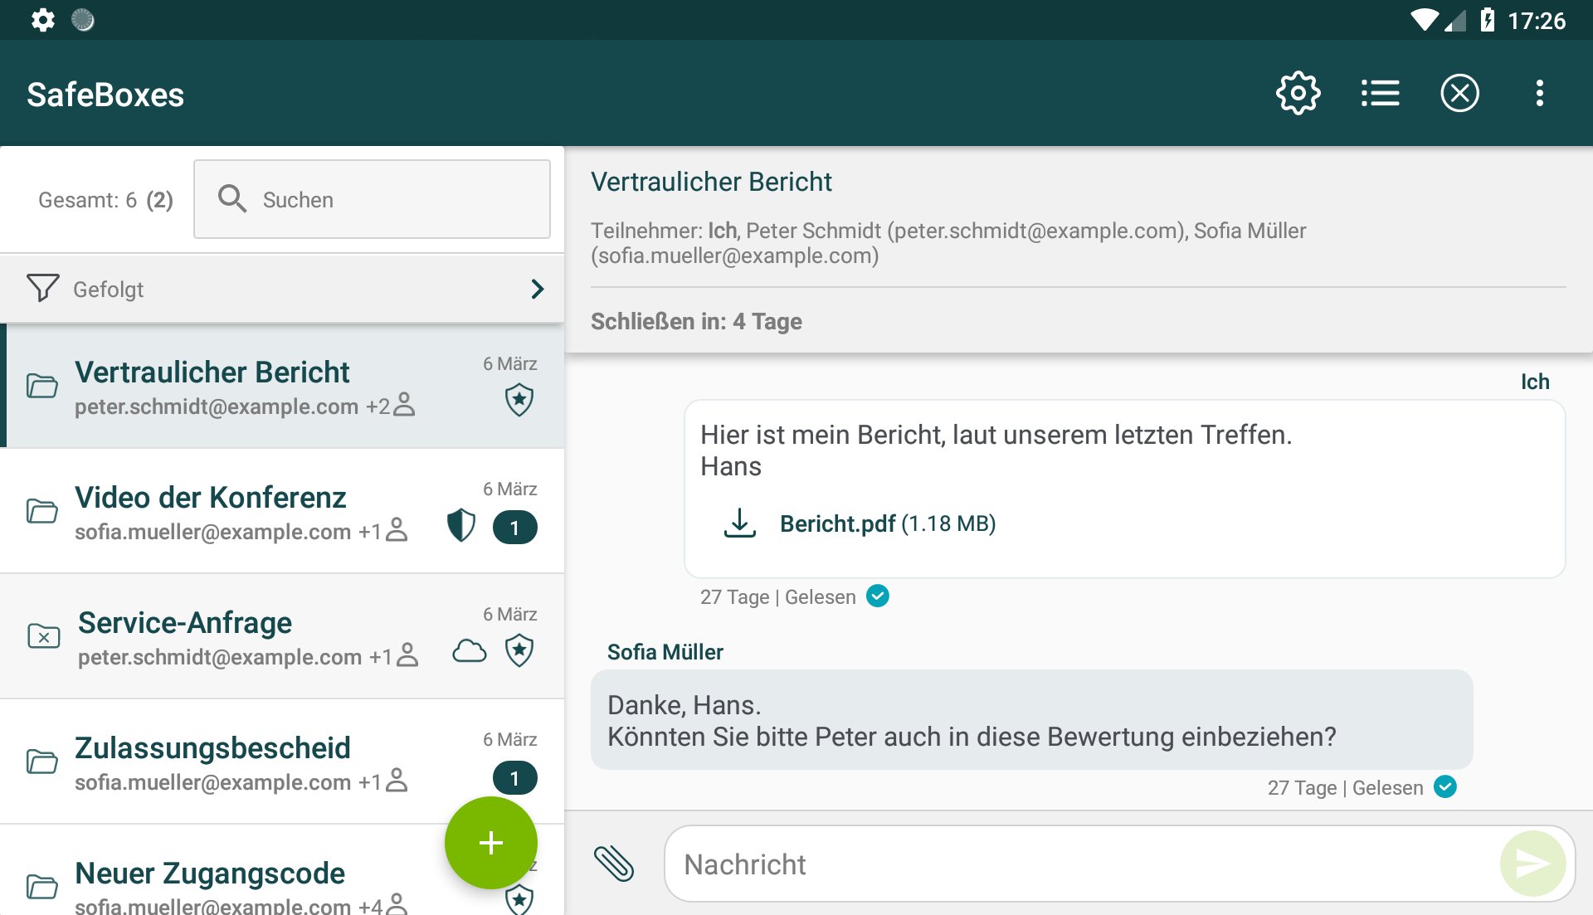
Task: Focus the Suchen search field
Action: click(x=372, y=200)
